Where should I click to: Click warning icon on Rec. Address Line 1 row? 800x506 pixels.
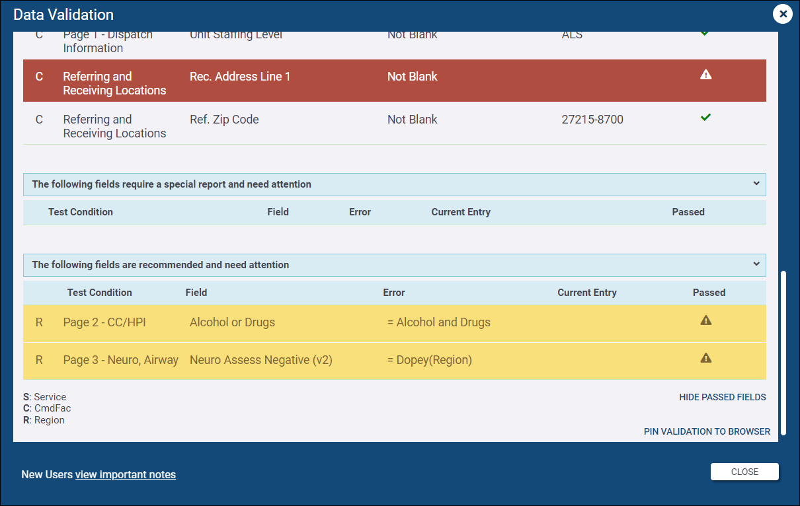point(705,75)
